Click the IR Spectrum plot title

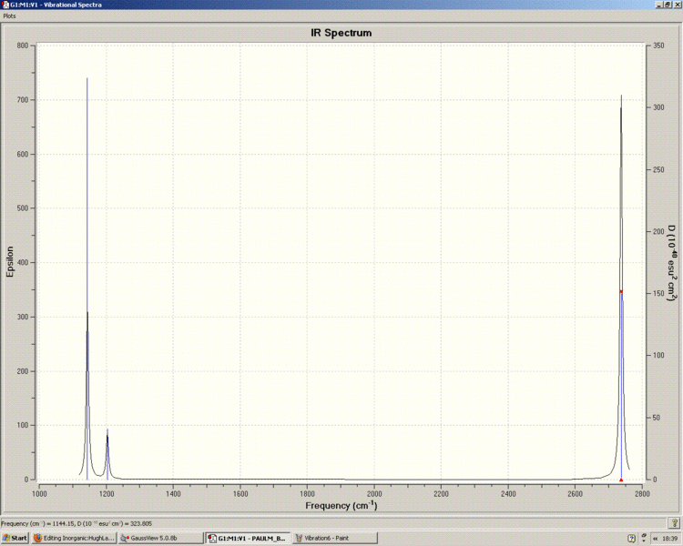(341, 33)
